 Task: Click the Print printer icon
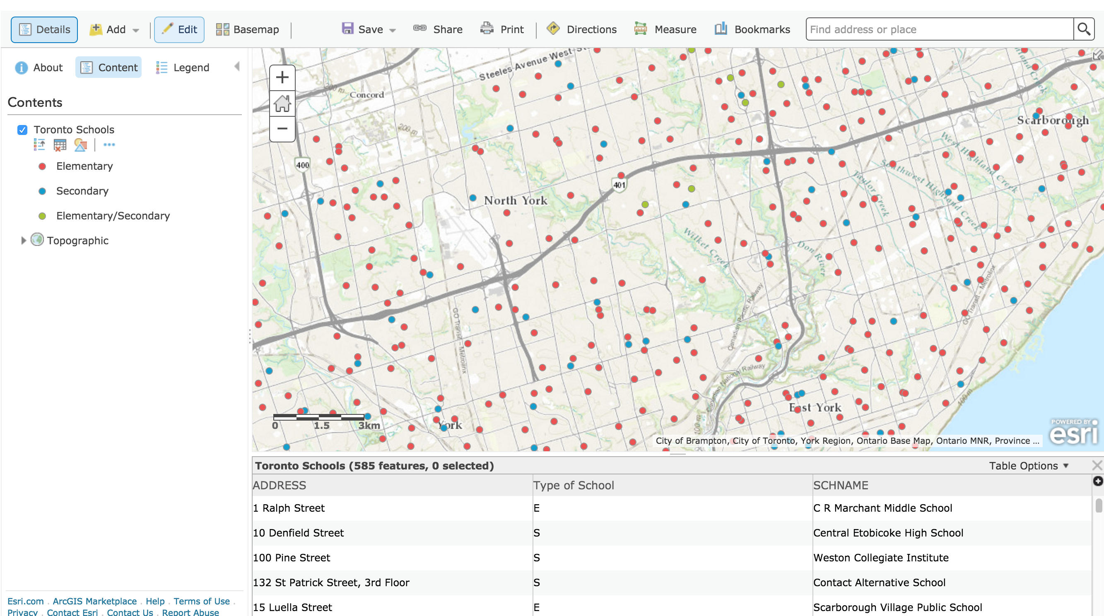(x=487, y=28)
